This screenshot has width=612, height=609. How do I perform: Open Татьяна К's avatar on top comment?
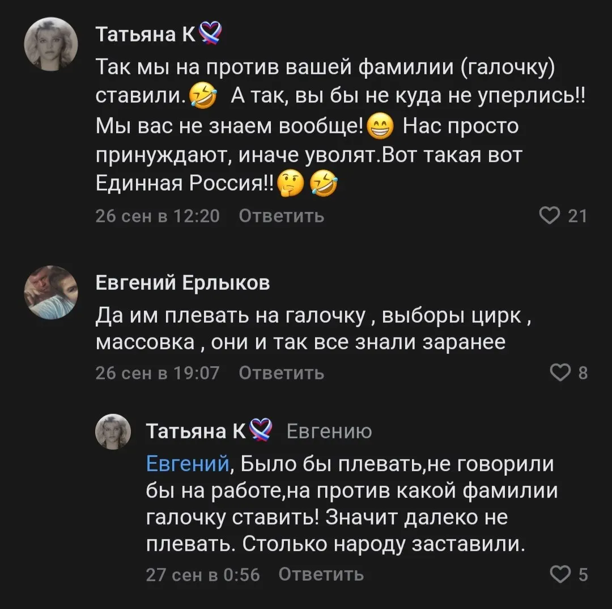51,44
